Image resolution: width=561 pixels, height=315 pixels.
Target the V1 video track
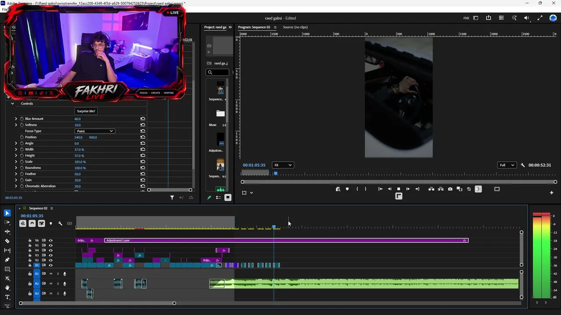pyautogui.click(x=37, y=265)
